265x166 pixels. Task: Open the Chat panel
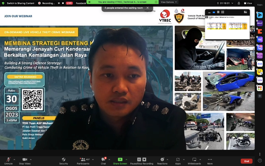[103, 160]
